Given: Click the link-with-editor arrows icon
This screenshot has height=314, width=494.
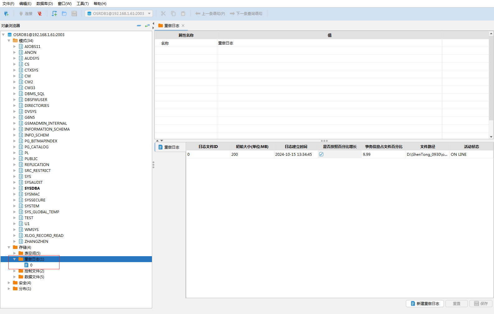Looking at the screenshot, I should coord(147,25).
